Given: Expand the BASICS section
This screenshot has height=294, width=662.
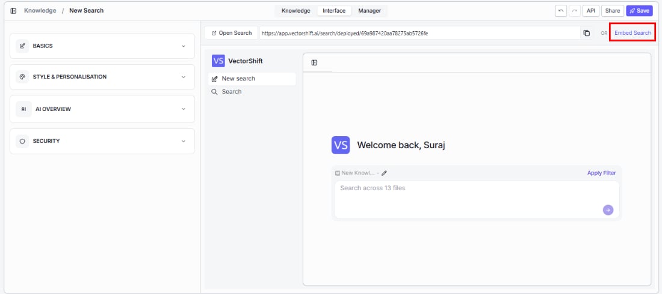Looking at the screenshot, I should click(x=102, y=46).
